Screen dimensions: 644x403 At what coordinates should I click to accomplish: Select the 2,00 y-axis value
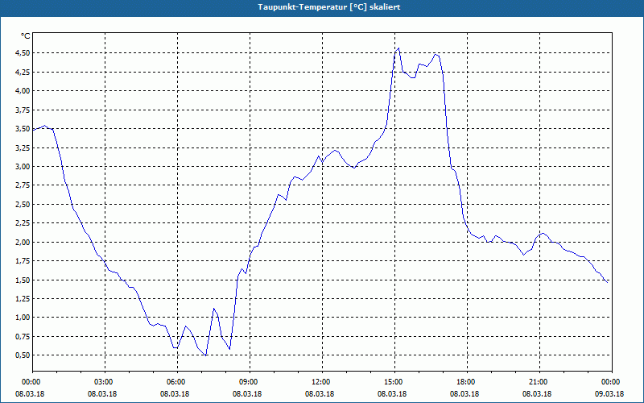coord(23,243)
